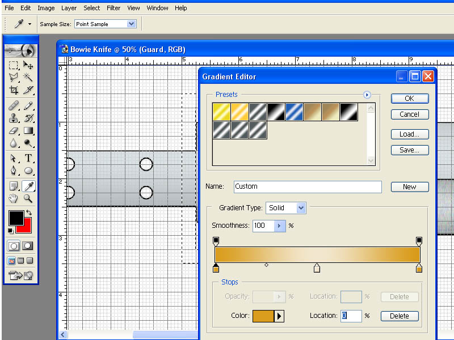Activate the Magic Wand tool
Screen dimensions: 454x340
coord(28,77)
